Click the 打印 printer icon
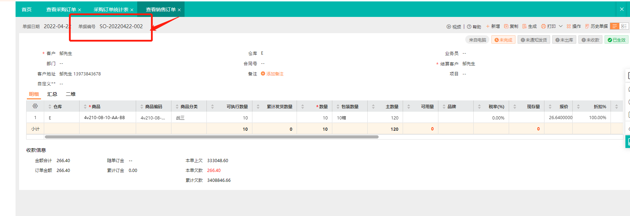 pyautogui.click(x=544, y=26)
